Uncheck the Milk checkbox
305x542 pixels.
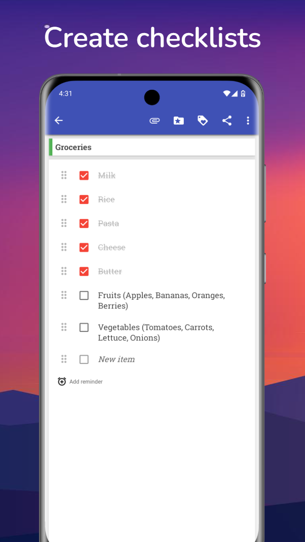(84, 175)
